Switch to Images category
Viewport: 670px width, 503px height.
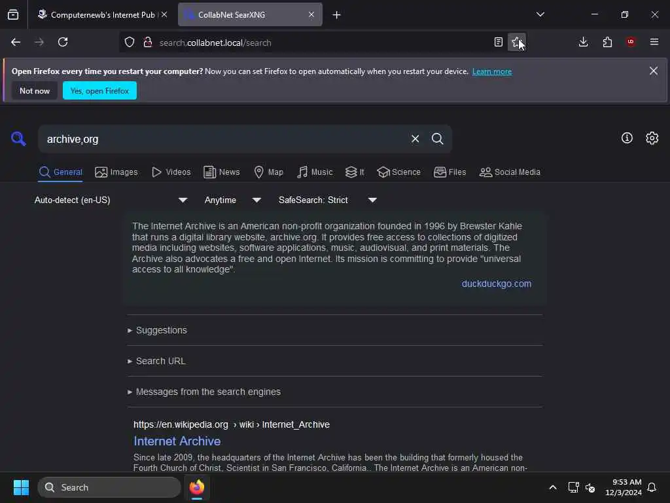tap(116, 172)
